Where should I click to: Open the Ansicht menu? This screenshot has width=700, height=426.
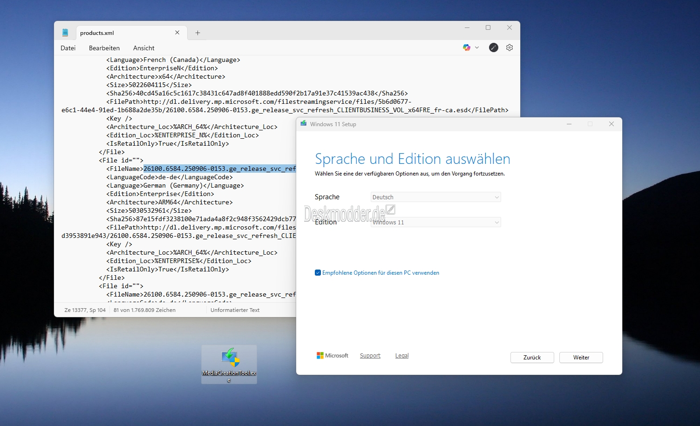point(144,48)
